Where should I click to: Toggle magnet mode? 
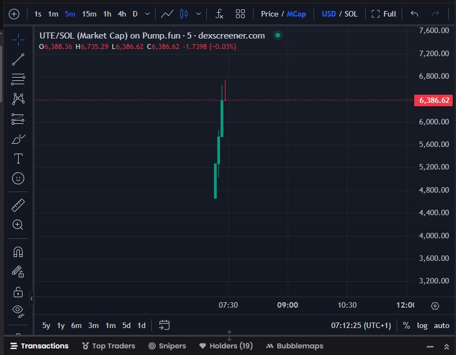18,252
